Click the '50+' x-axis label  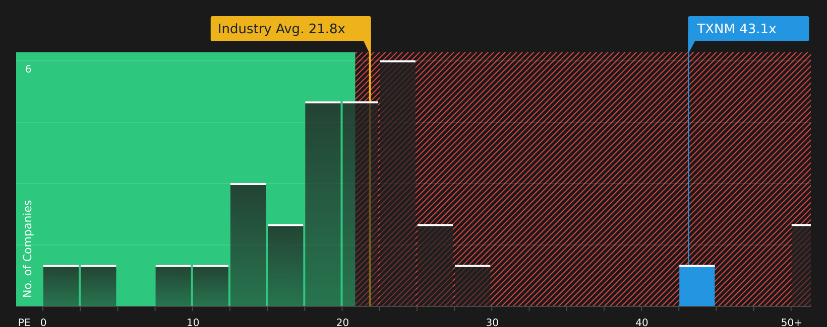pos(791,322)
